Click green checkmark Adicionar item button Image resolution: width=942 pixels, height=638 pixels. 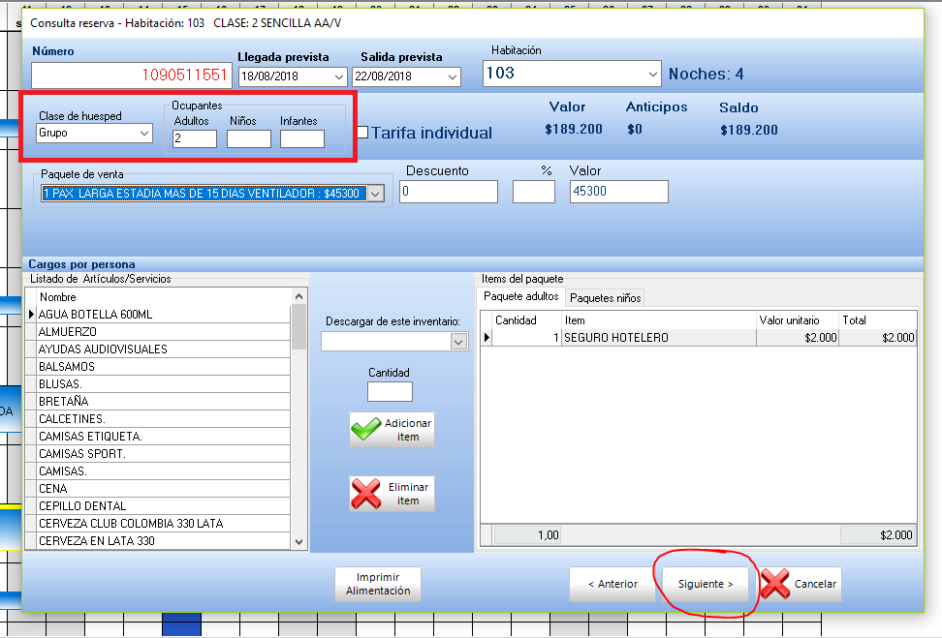point(392,430)
